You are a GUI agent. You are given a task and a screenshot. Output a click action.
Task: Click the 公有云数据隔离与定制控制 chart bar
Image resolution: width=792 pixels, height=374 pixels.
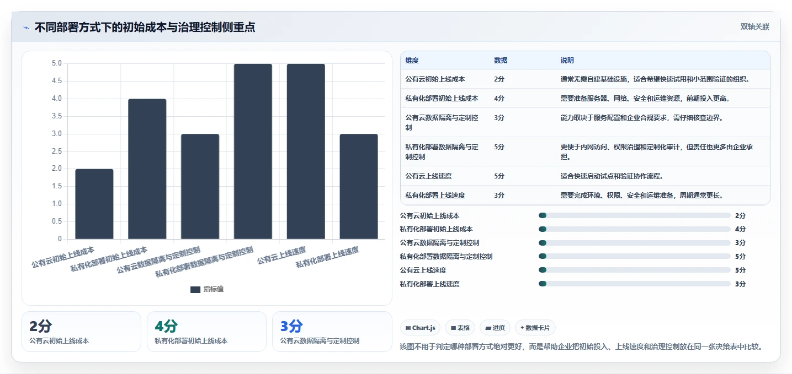click(200, 186)
